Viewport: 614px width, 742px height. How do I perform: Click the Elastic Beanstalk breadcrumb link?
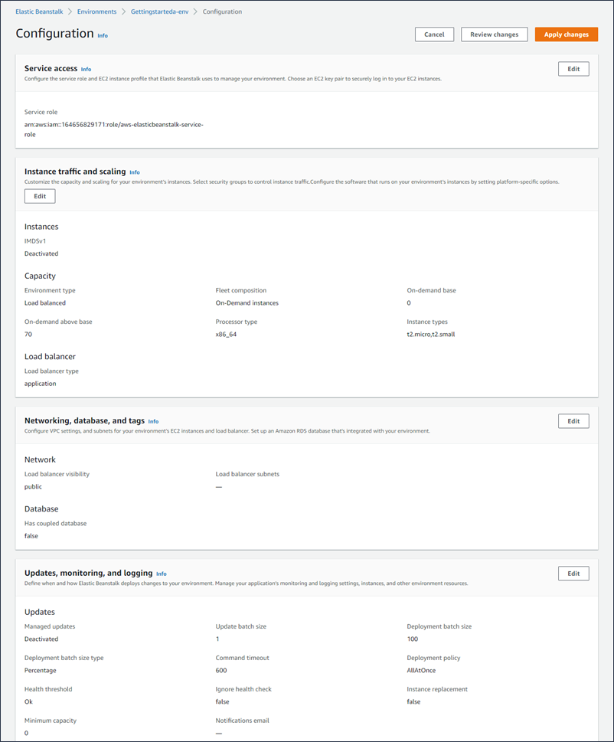tap(40, 12)
